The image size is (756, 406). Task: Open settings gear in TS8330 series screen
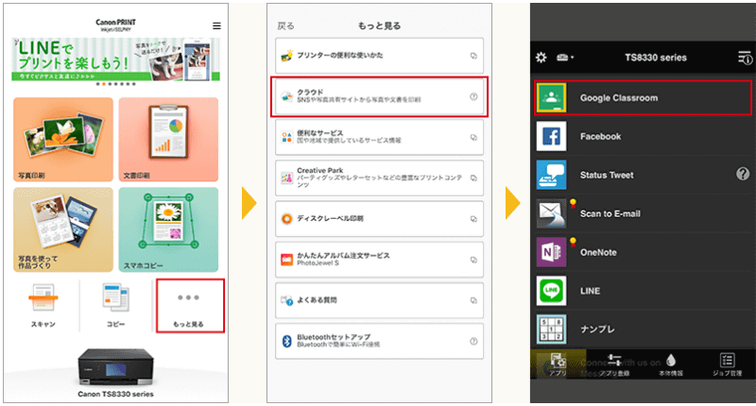tap(541, 58)
